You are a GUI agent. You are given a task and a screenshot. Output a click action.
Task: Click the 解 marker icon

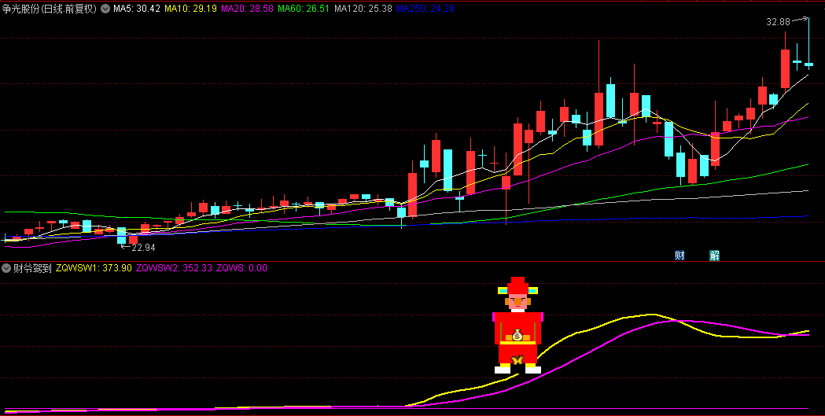[714, 256]
